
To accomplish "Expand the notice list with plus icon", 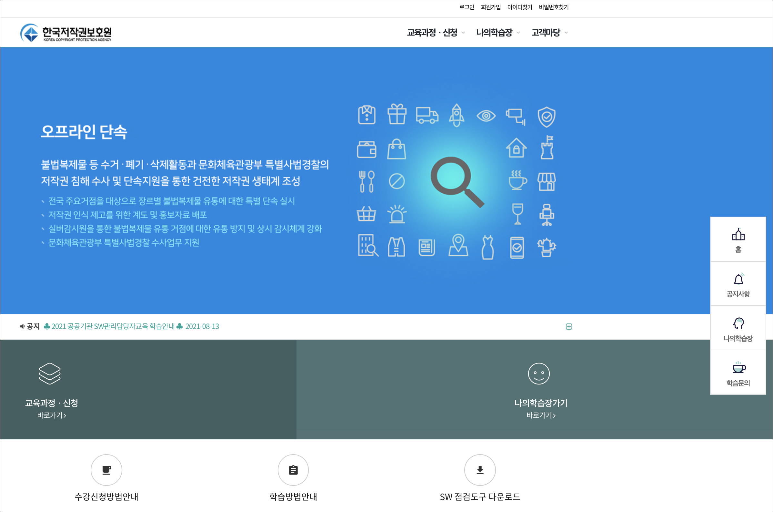I will click(x=569, y=326).
